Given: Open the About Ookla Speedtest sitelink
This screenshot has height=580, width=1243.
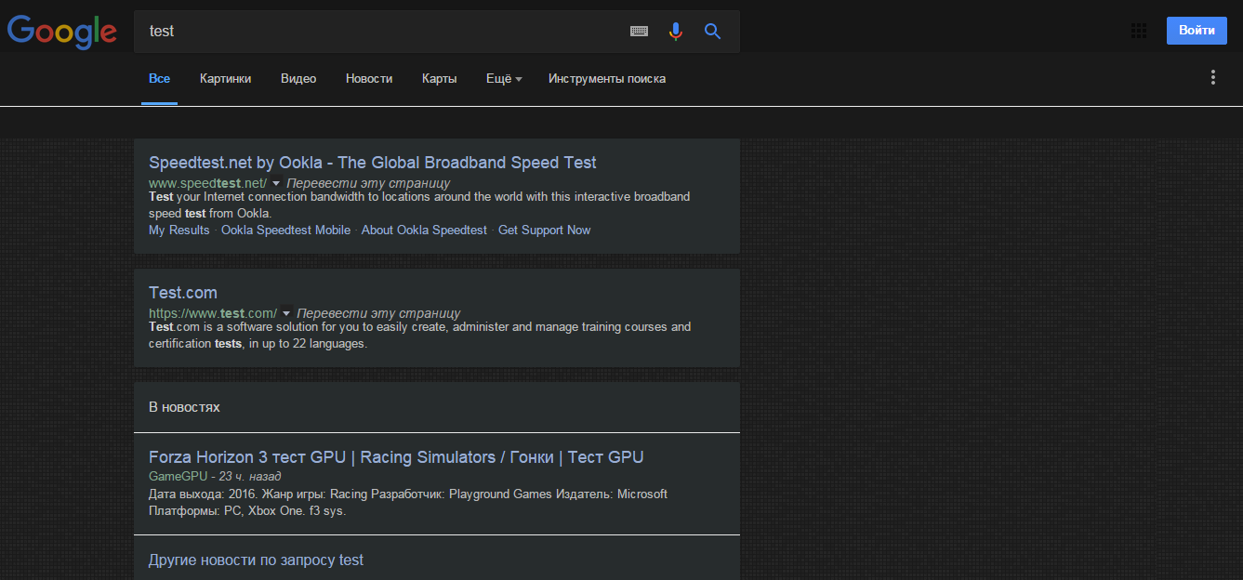Looking at the screenshot, I should pos(424,230).
